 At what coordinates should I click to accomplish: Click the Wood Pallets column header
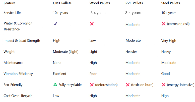pos(100,3)
